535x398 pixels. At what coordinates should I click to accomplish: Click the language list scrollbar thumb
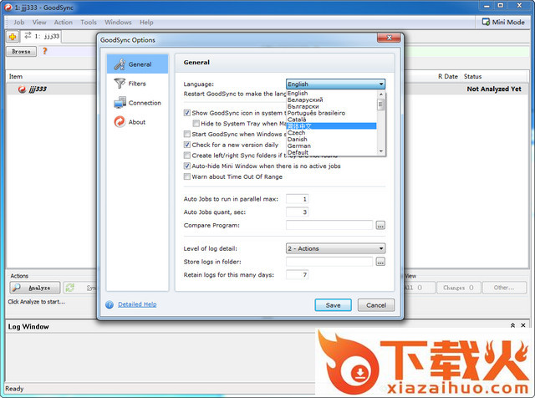381,105
